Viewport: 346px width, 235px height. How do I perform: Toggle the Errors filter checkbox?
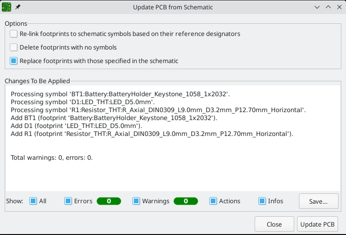[x=68, y=201]
